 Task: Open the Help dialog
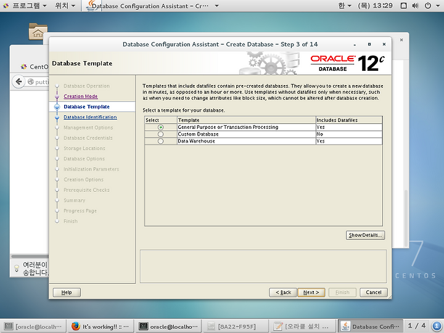[x=67, y=292]
